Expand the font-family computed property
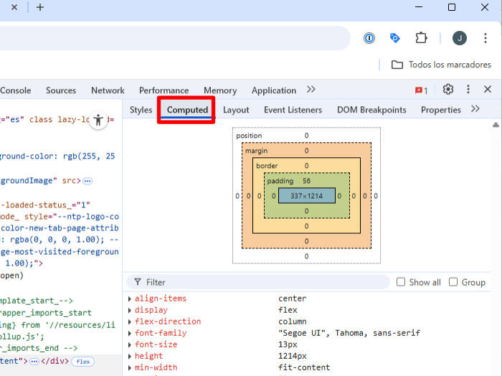Image resolution: width=502 pixels, height=376 pixels. point(130,333)
